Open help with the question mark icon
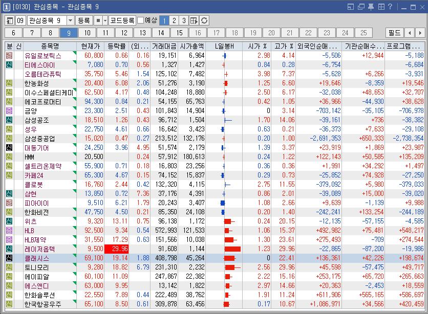Image resolution: width=428 pixels, height=314 pixels. (390, 7)
